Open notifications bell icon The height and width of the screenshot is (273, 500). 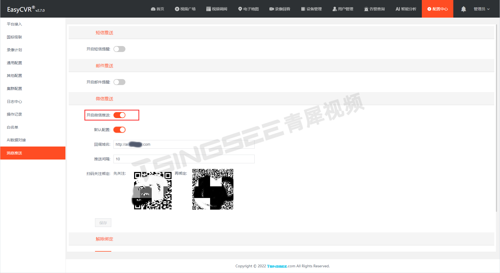[x=464, y=9]
